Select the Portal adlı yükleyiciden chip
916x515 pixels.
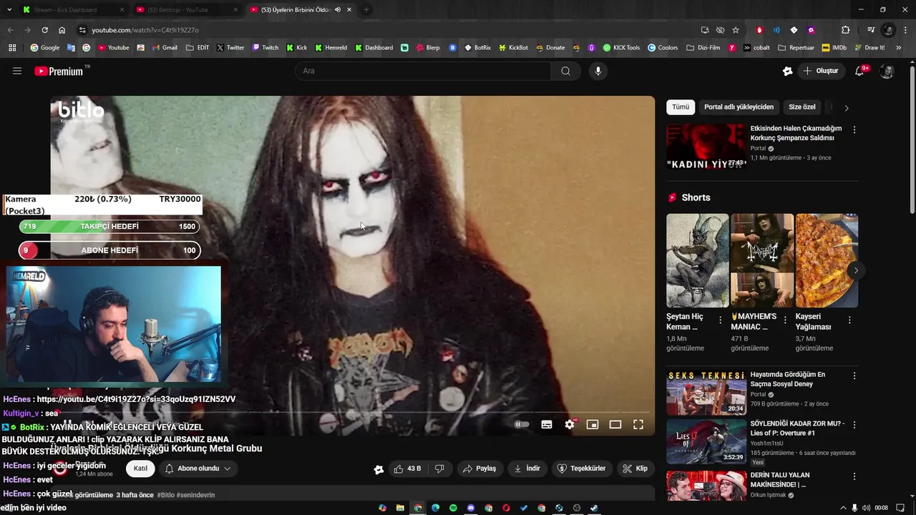click(739, 107)
